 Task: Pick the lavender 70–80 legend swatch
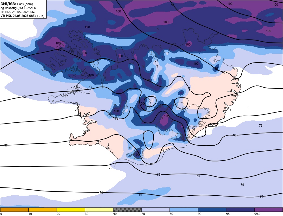pos(156,209)
